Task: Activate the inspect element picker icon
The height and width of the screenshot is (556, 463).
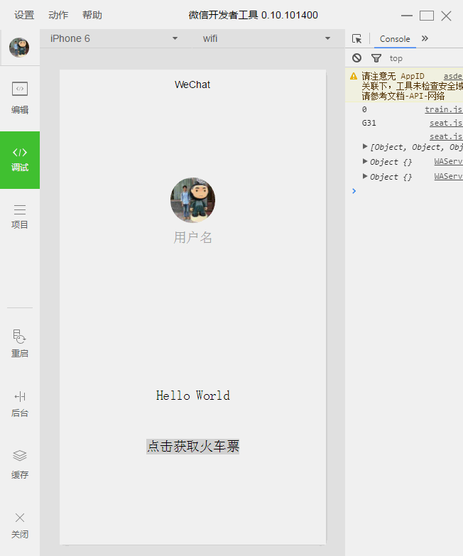Action: click(357, 39)
